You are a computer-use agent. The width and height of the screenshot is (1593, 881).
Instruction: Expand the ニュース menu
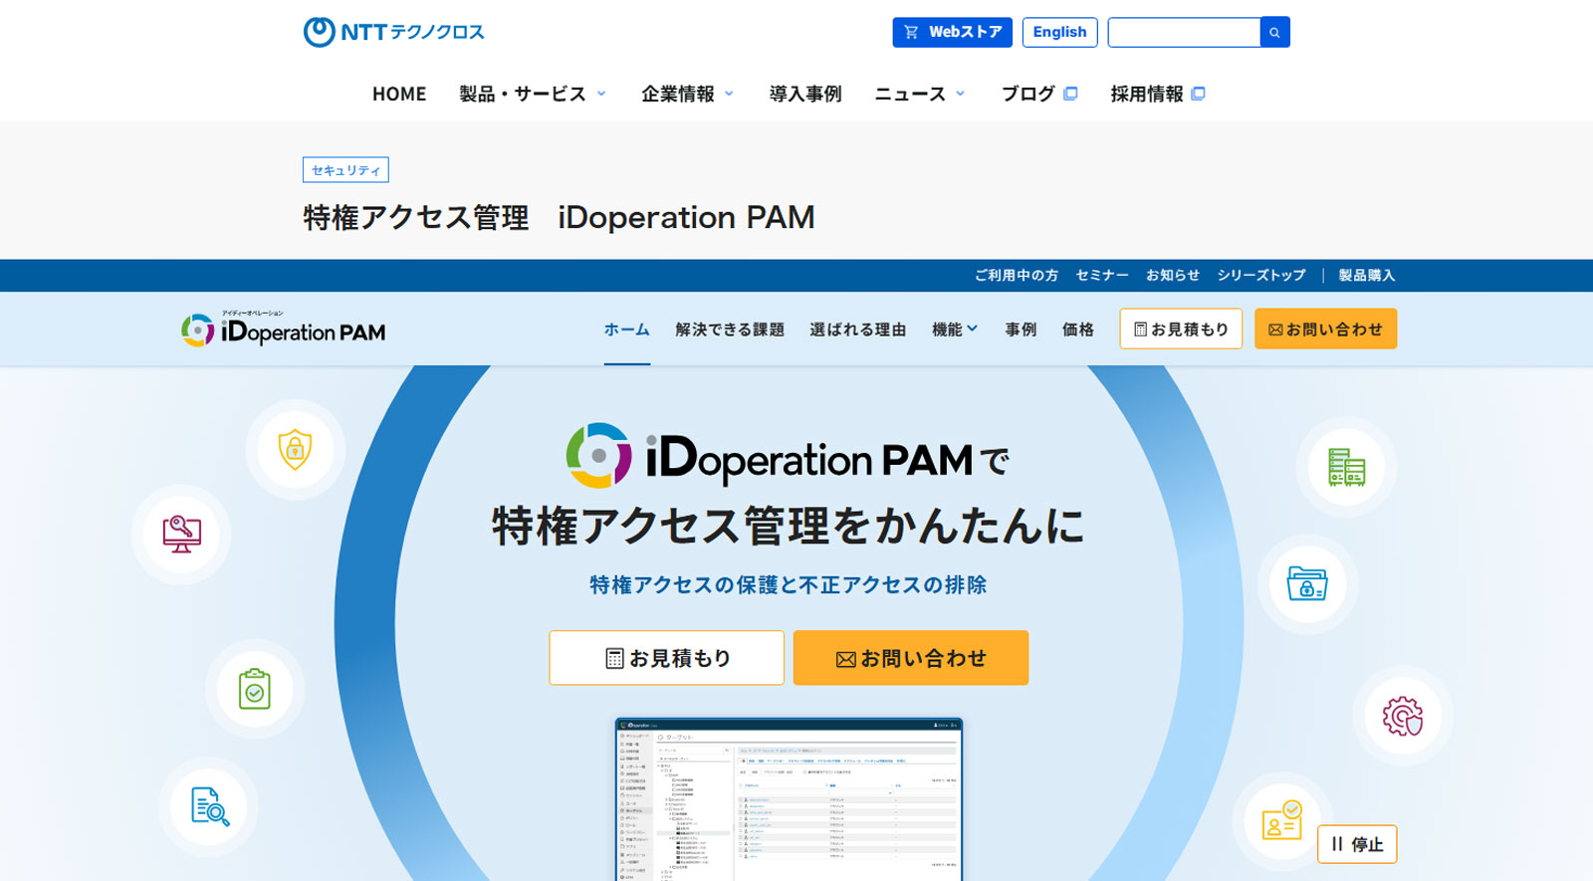(x=920, y=94)
